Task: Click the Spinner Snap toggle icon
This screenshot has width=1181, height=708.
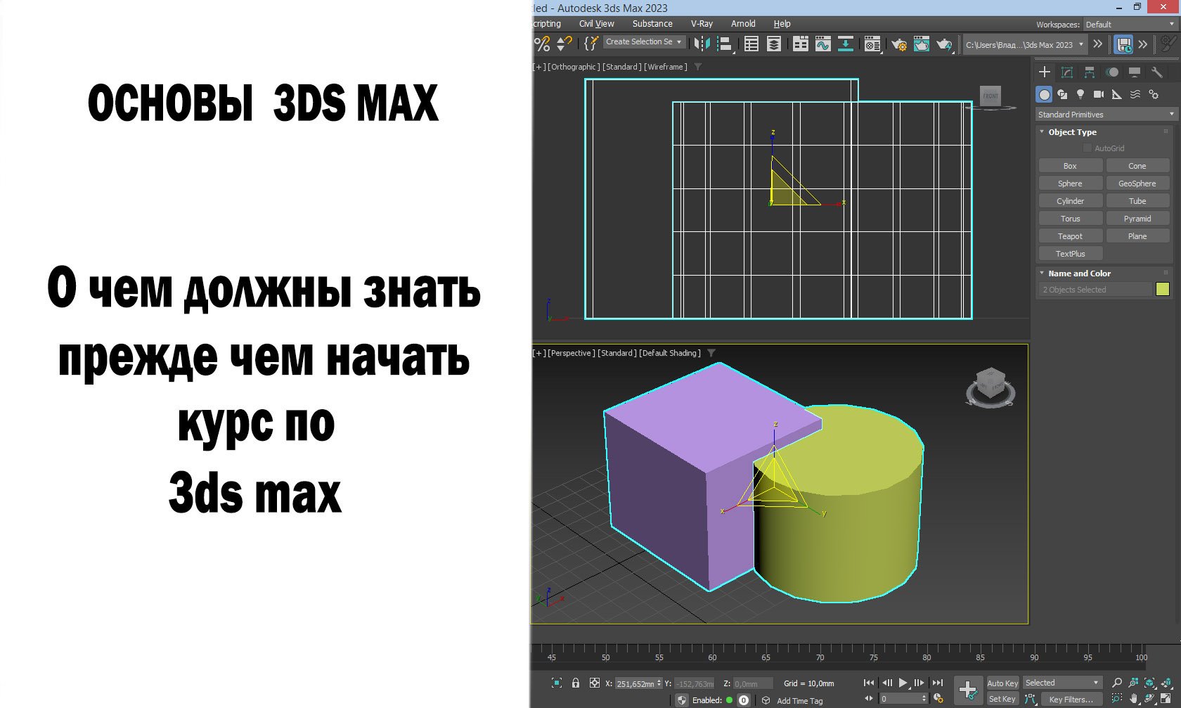Action: [564, 44]
